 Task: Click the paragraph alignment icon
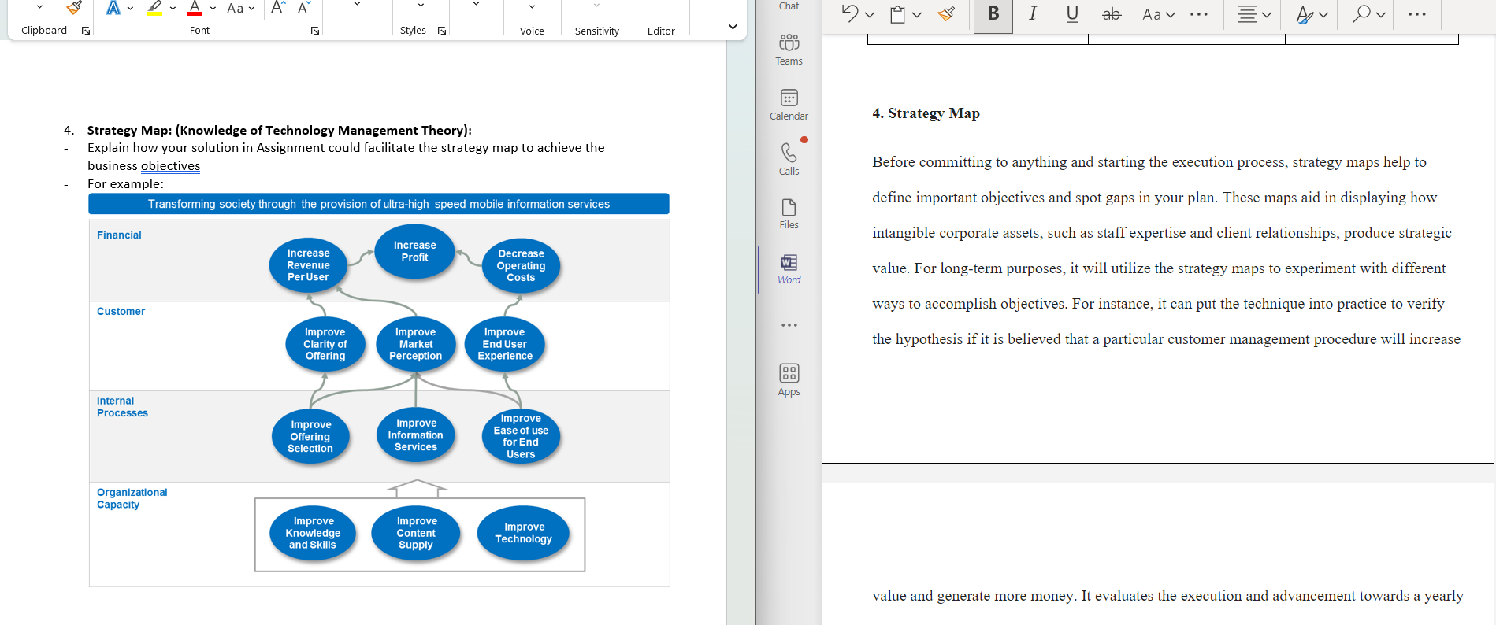[1247, 14]
